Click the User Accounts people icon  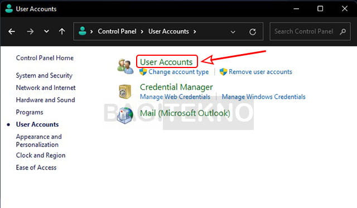[x=125, y=66]
